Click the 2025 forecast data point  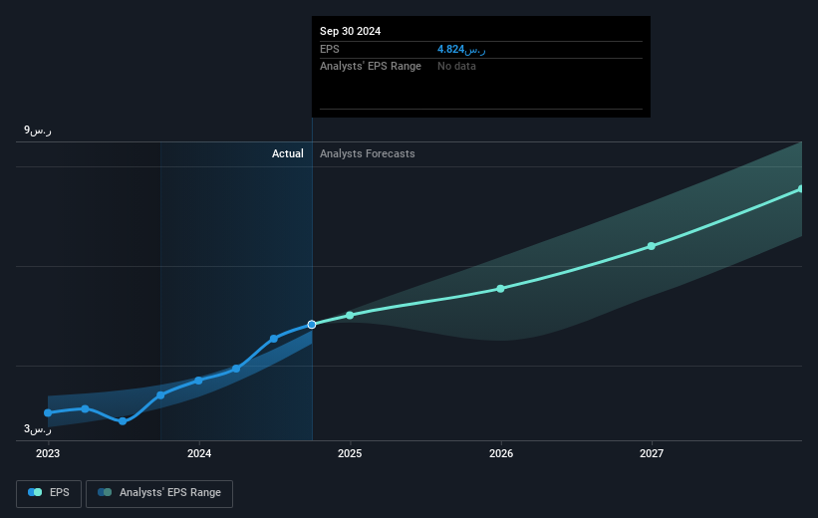coord(350,315)
